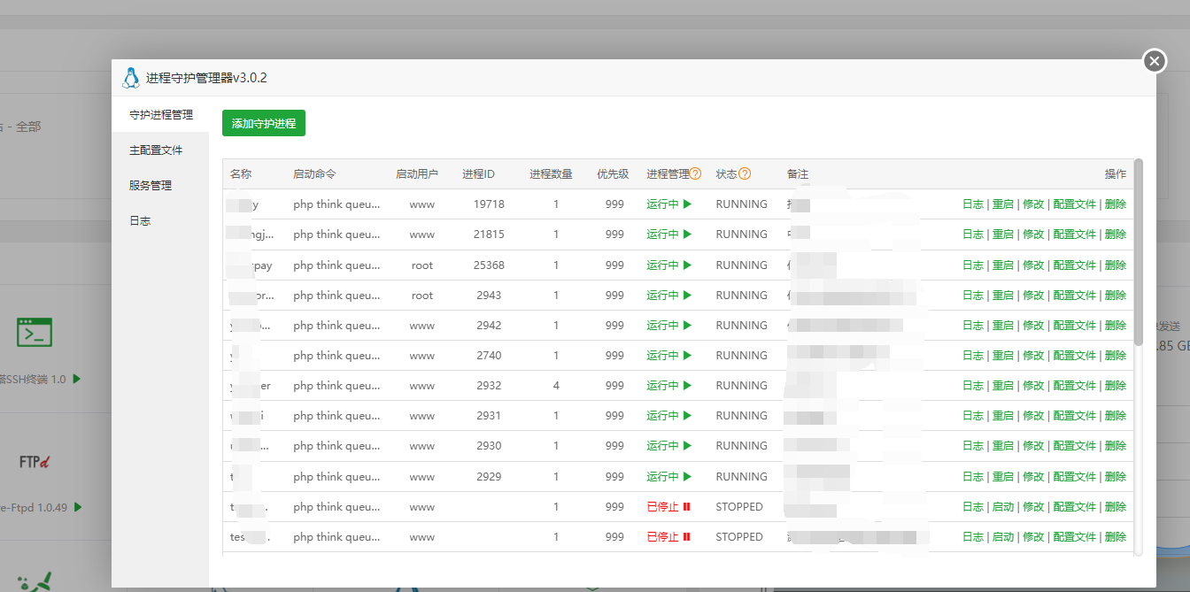Click the 备注 column header
1190x592 pixels.
click(798, 174)
